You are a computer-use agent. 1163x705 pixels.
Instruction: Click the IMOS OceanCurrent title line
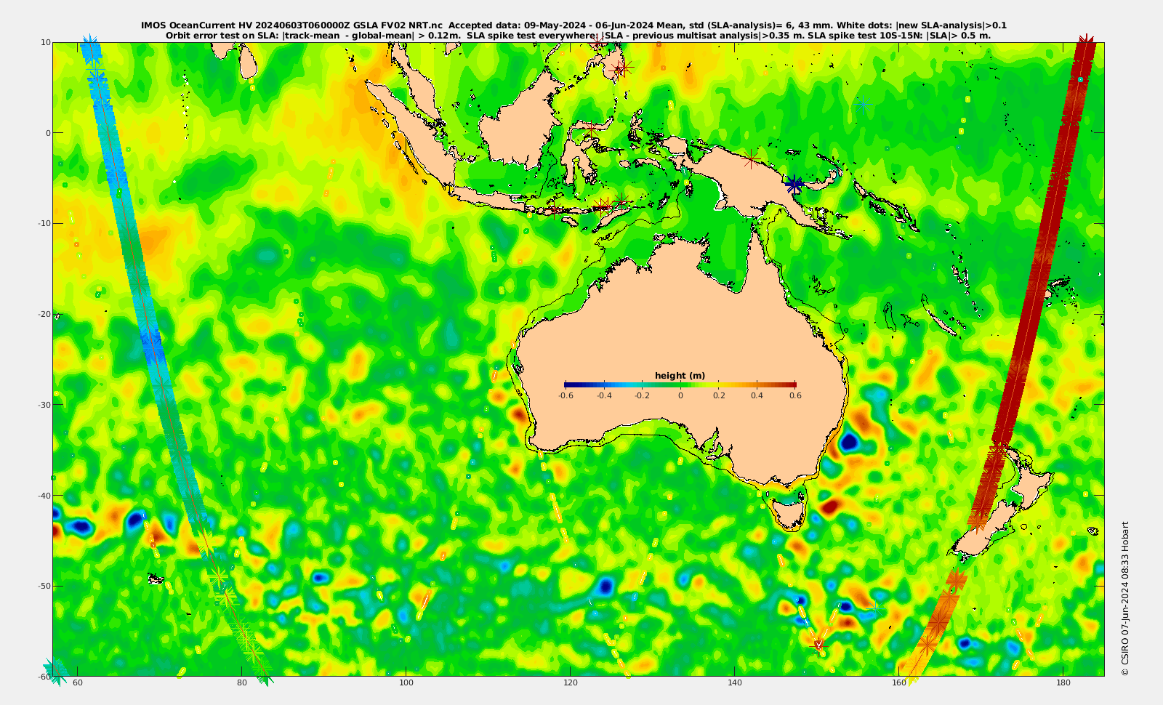[574, 25]
